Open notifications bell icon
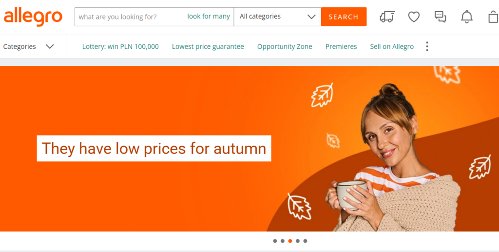 click(467, 17)
